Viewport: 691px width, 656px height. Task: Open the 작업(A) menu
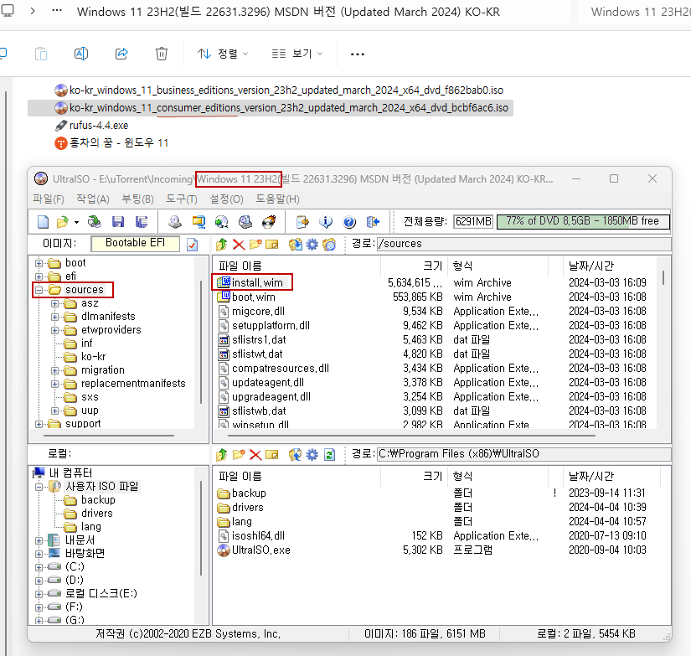tap(93, 199)
